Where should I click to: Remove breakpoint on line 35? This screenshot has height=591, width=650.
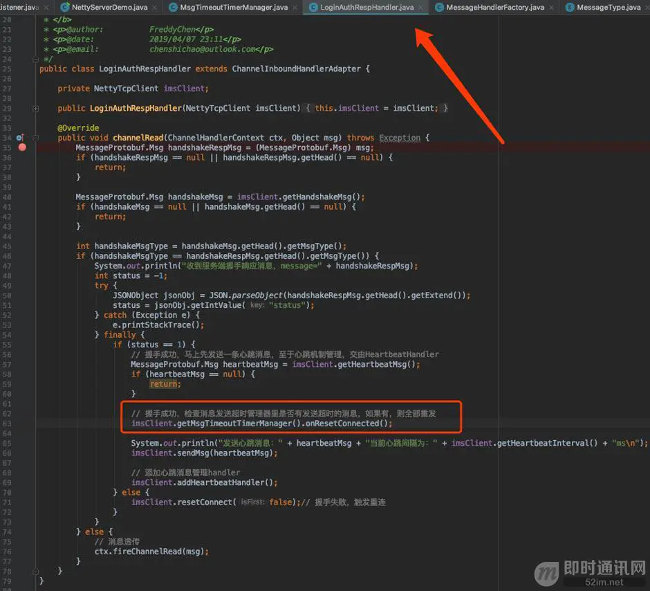(22, 147)
